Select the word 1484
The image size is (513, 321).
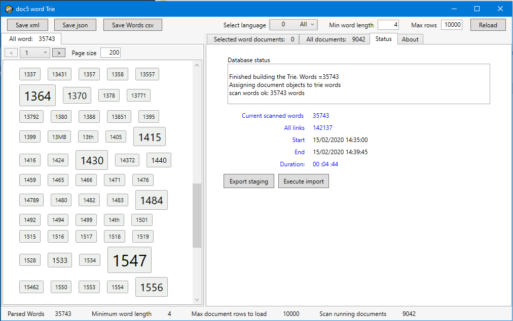click(152, 200)
